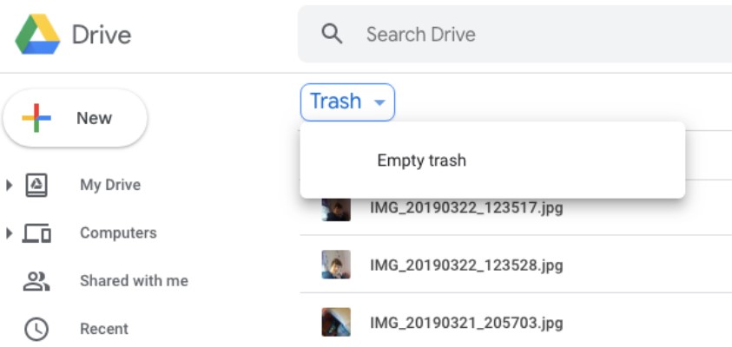
Task: Click the Shared with me people icon
Action: [x=36, y=281]
